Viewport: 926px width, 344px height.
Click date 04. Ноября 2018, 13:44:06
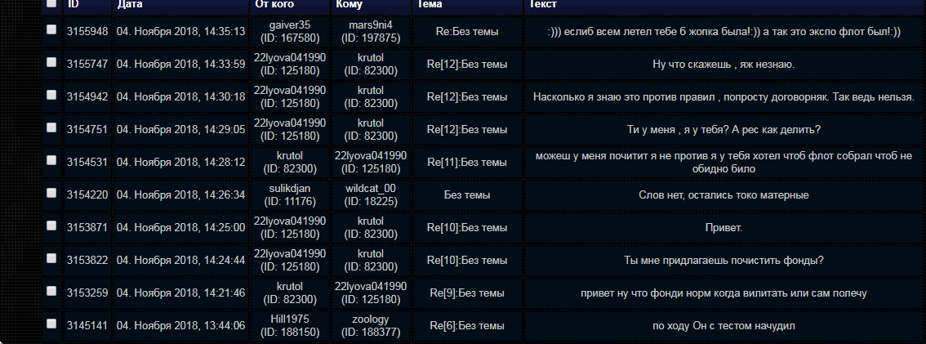click(x=180, y=326)
